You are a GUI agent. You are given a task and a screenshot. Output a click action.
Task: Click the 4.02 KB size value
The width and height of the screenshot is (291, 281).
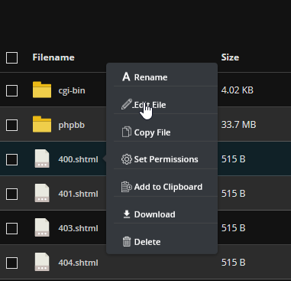tap(238, 90)
